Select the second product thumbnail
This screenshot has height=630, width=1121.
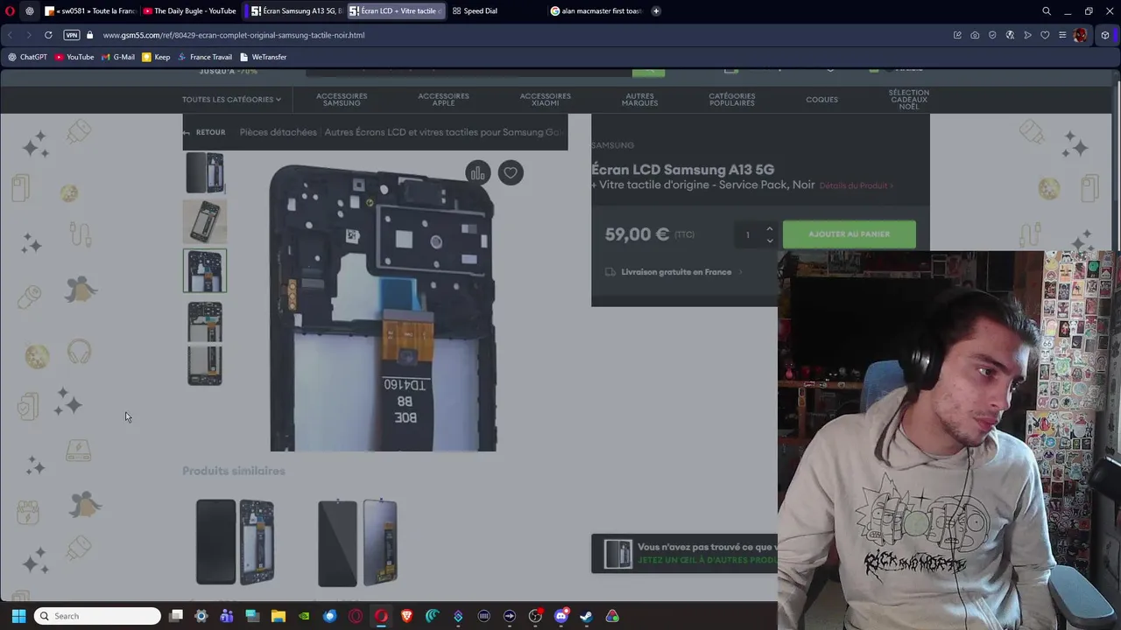pos(205,221)
